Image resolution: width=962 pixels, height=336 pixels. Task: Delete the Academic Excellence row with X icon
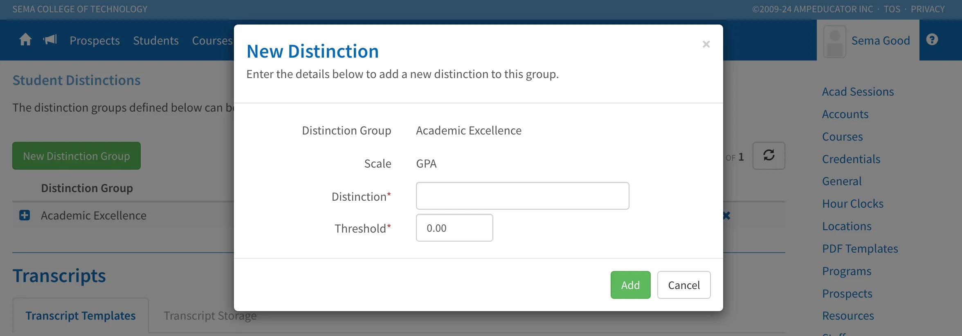tap(727, 215)
